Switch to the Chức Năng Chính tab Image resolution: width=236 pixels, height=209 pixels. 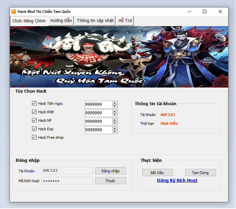tap(29, 21)
